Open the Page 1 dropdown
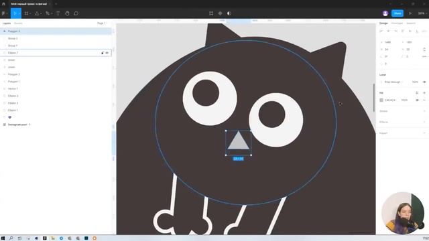The width and height of the screenshot is (429, 241). click(102, 23)
